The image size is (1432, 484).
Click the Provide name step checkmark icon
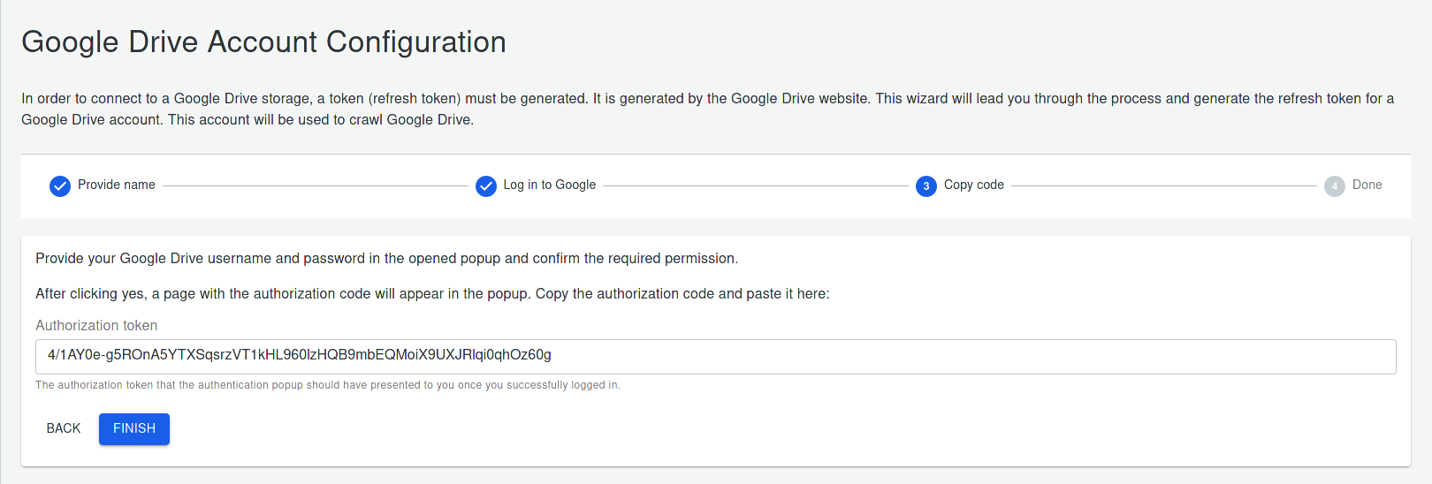point(60,185)
